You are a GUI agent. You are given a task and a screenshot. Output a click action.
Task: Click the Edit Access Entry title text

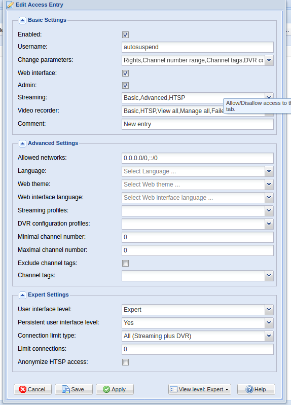coord(39,5)
